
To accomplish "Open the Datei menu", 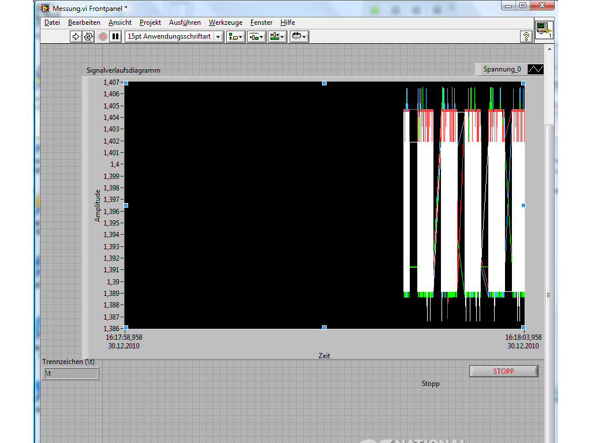I will pyautogui.click(x=52, y=22).
